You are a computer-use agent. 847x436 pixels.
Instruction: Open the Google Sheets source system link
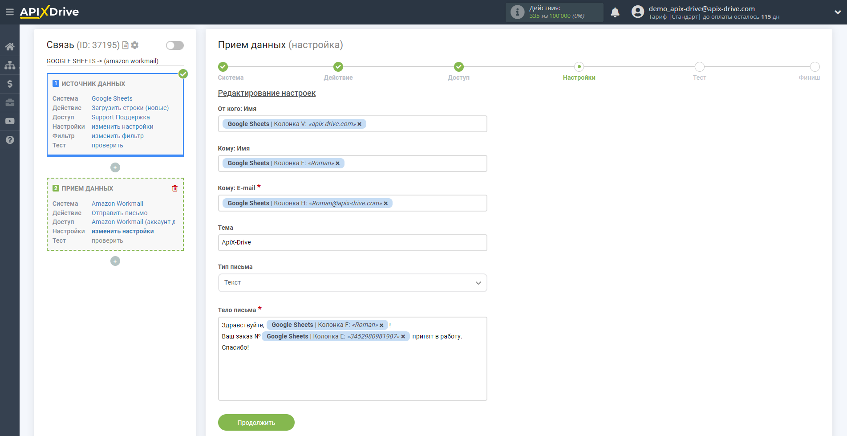(112, 98)
